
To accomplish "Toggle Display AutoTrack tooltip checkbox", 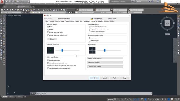I will [x=89, y=31].
